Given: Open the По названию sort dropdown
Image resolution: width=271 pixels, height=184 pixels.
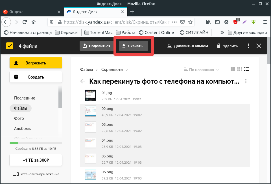Looking at the screenshot, I should point(201,70).
